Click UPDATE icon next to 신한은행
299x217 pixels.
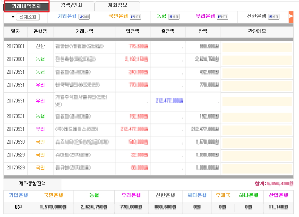pyautogui.click(x=274, y=17)
